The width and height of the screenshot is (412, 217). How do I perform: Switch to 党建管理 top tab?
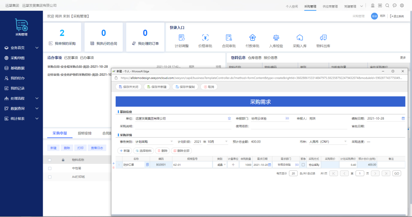point(350,6)
